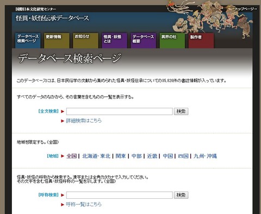Select the 近畿 region link

point(152,156)
